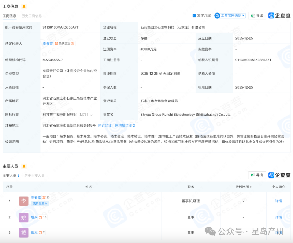The height and width of the screenshot is (243, 293).
Task: Click the 关联企业 relation icon next to 李春雷
Action: coord(56,43)
